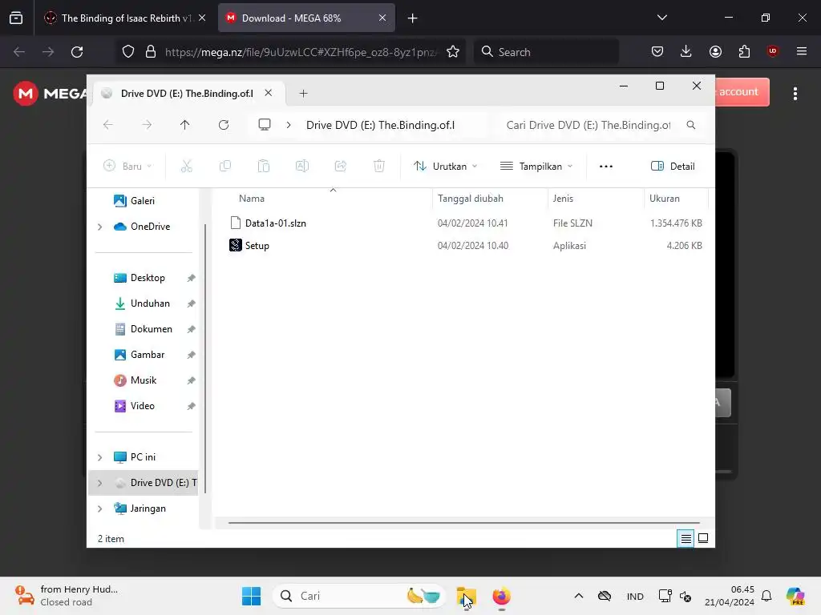Expand the Drive DVD (E:) tree node
This screenshot has width=821, height=615.
pyautogui.click(x=100, y=483)
